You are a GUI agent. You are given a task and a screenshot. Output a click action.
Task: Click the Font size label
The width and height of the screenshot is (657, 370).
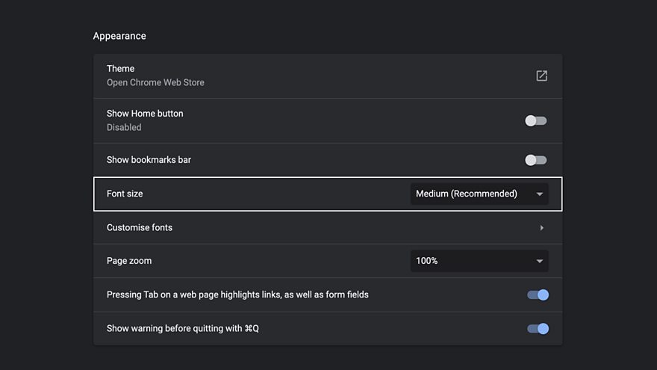[125, 194]
